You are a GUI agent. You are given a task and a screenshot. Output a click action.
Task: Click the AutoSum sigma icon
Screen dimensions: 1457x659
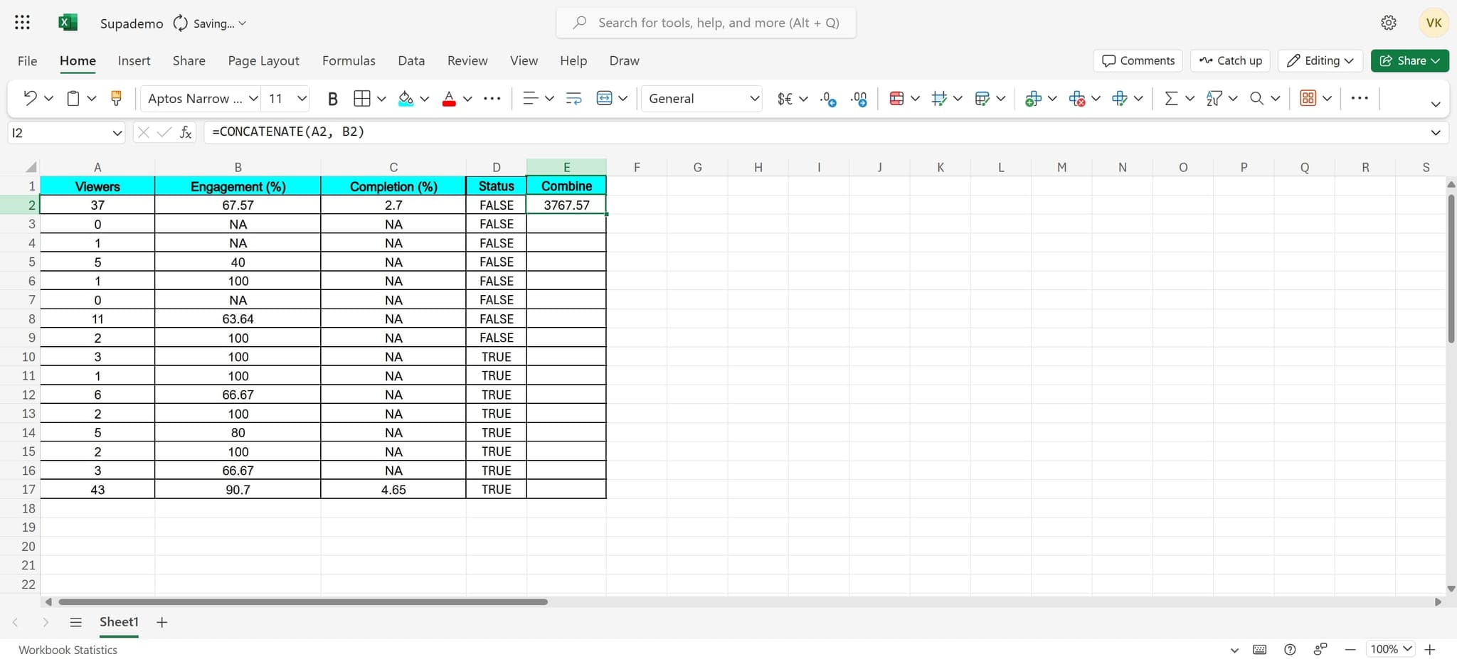point(1170,98)
